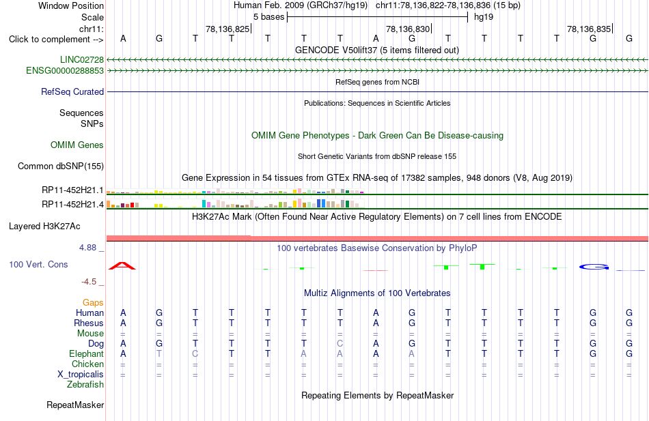
Task: Select the OMIM Genes track label
Action: 77,145
